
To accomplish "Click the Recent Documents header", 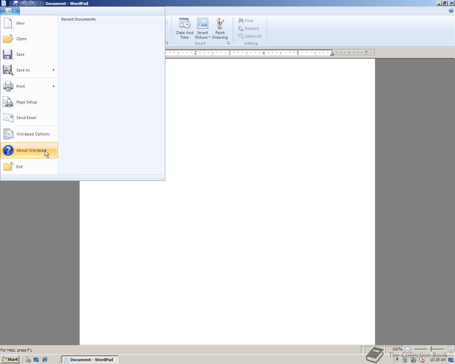I will (x=78, y=19).
